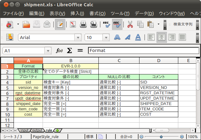The image size is (201, 140).
Task: Open the Function Wizard icon
Action: [x=59, y=50]
